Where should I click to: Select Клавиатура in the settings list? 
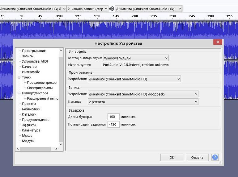coord(31,130)
